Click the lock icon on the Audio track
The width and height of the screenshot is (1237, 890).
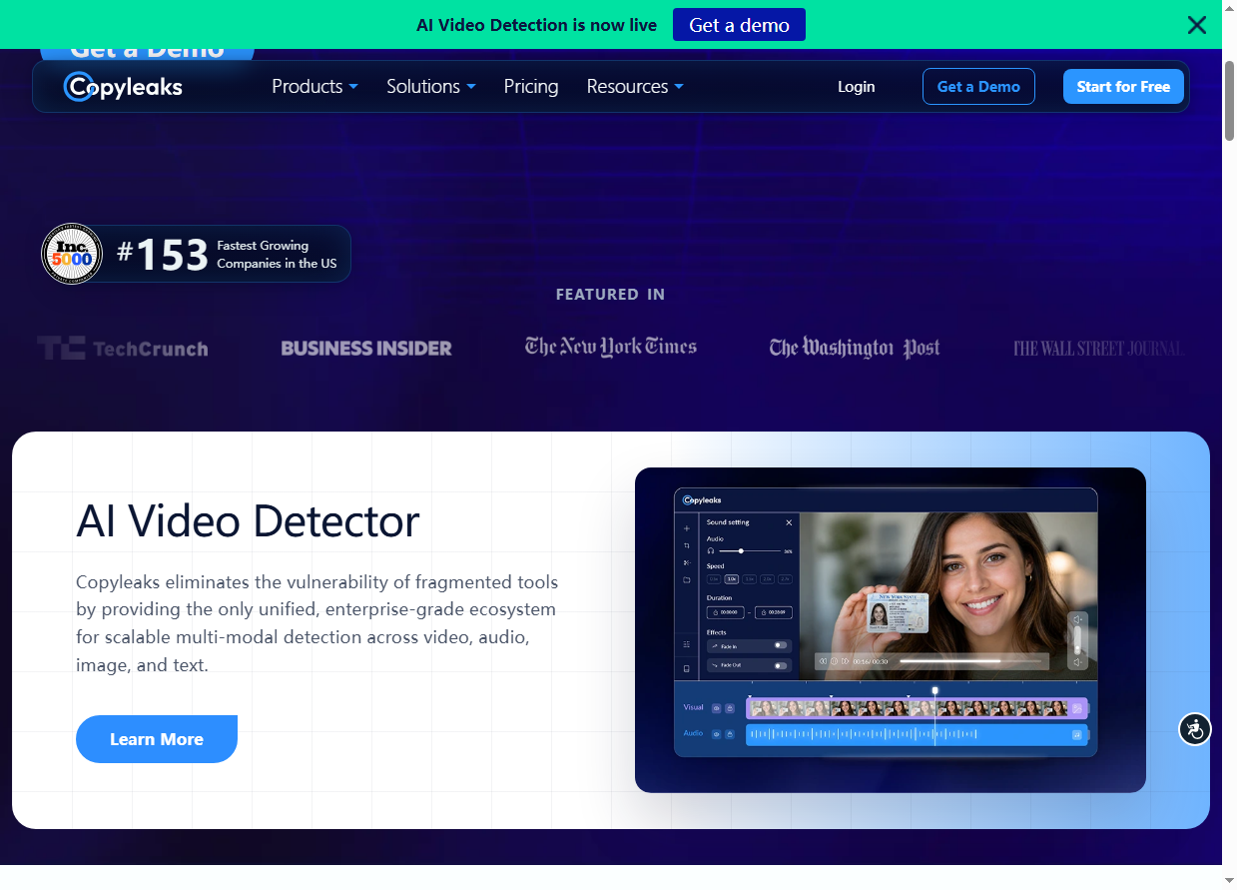730,734
